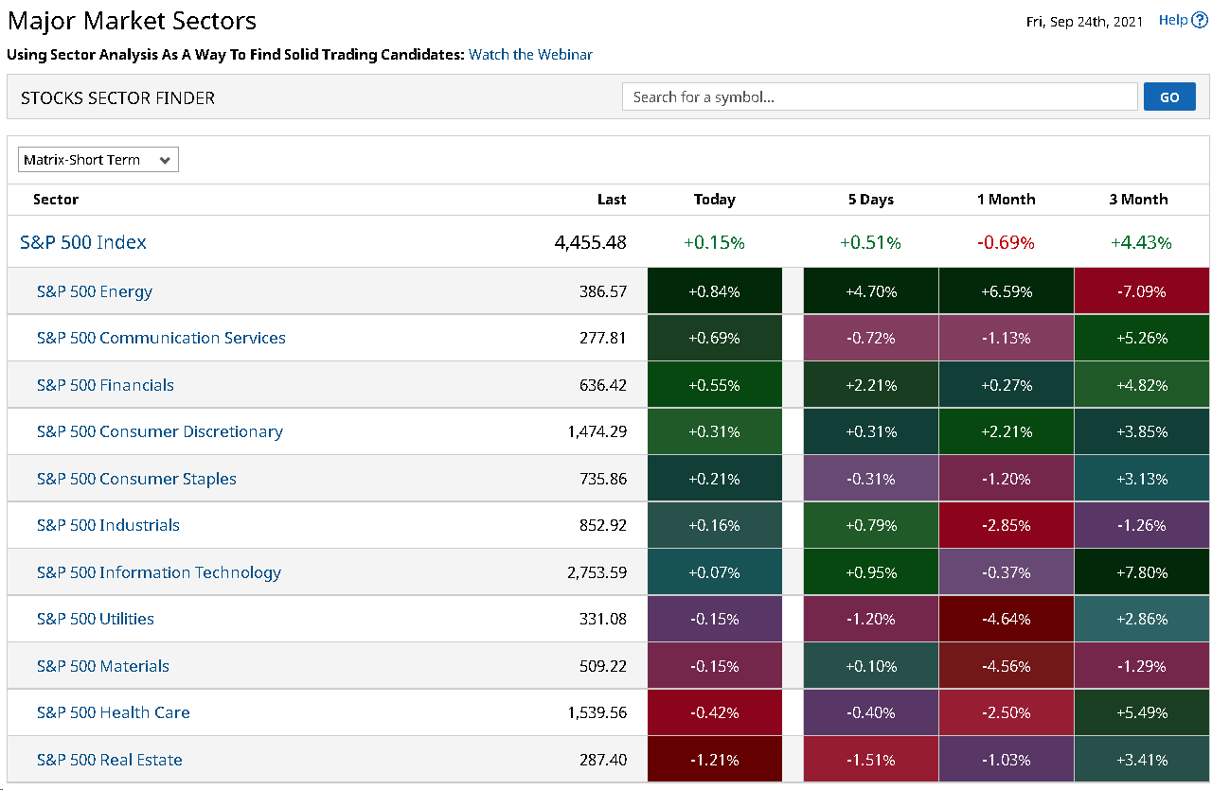1212x790 pixels.
Task: Click the GO search button
Action: pyautogui.click(x=1169, y=97)
